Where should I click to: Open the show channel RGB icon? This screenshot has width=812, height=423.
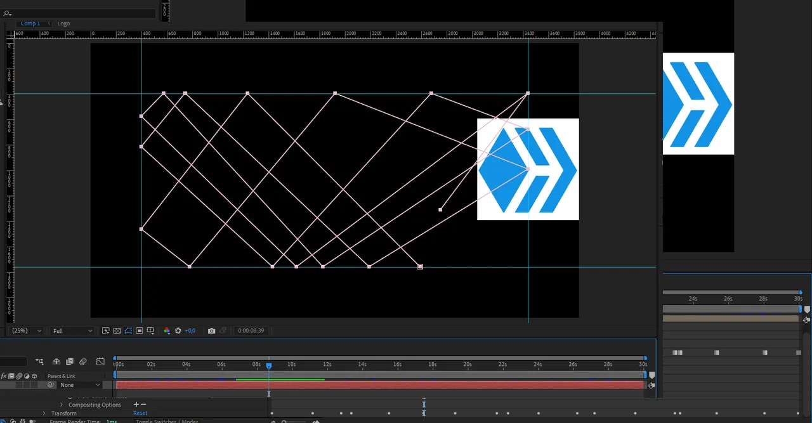point(167,331)
